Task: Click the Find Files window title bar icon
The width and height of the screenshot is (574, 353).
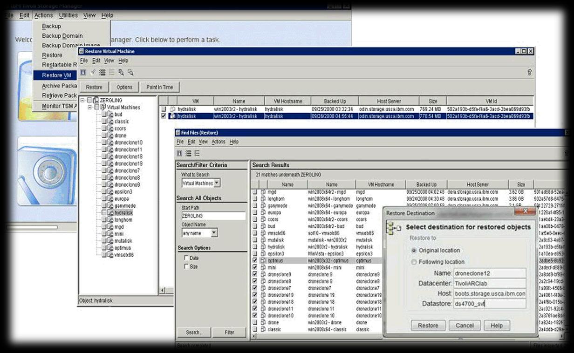Action: point(178,133)
